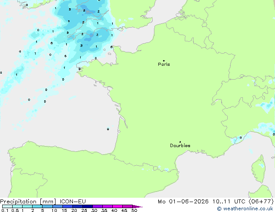The image size is (275, 212).
Task: Click the ICON-EU model name text
Action: [72, 202]
